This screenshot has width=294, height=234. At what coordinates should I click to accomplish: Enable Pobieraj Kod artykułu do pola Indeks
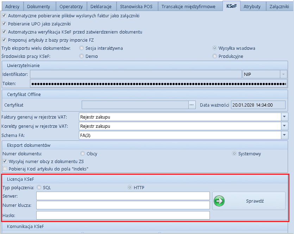click(5, 169)
